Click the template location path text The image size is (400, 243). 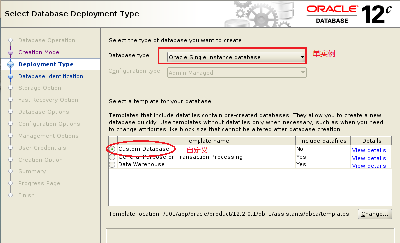256,214
